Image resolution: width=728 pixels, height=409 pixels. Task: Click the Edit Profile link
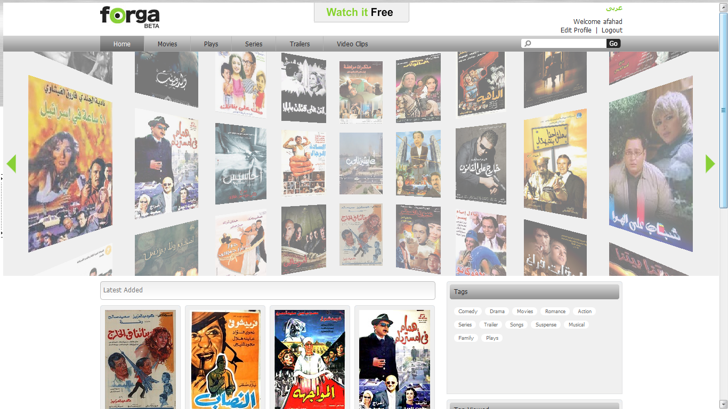[x=576, y=30]
